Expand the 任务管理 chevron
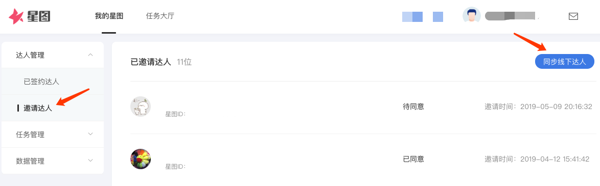 [x=90, y=134]
